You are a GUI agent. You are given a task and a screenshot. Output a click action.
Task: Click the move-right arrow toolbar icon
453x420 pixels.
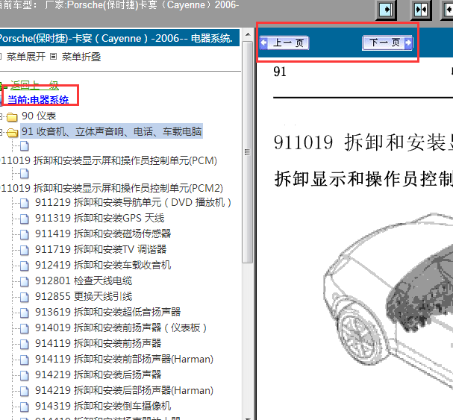pos(386,10)
